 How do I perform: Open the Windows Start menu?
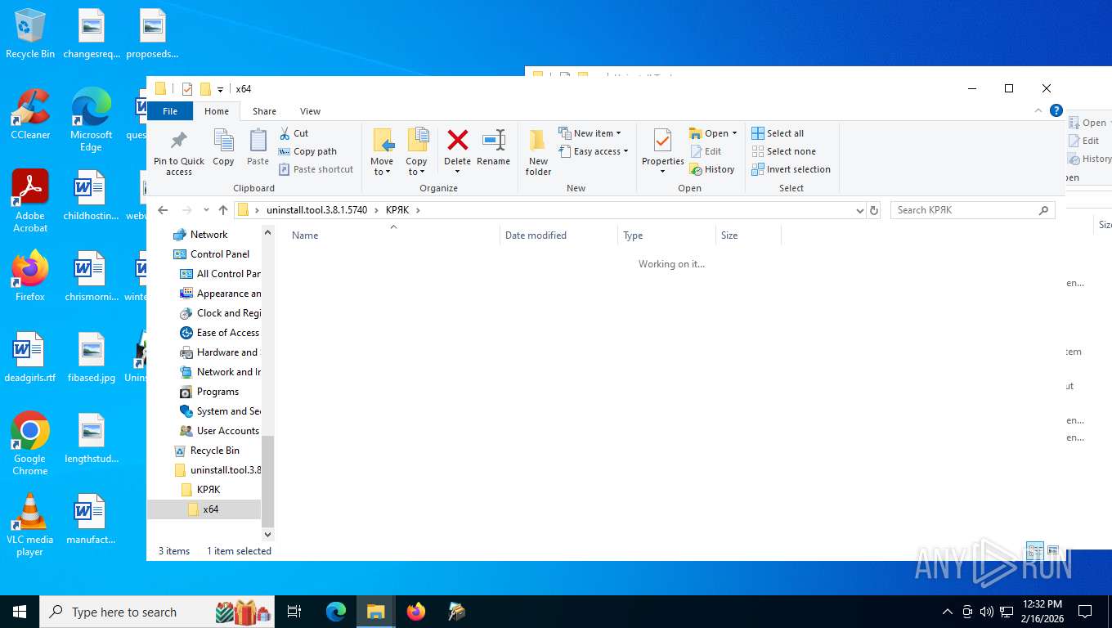pyautogui.click(x=19, y=612)
